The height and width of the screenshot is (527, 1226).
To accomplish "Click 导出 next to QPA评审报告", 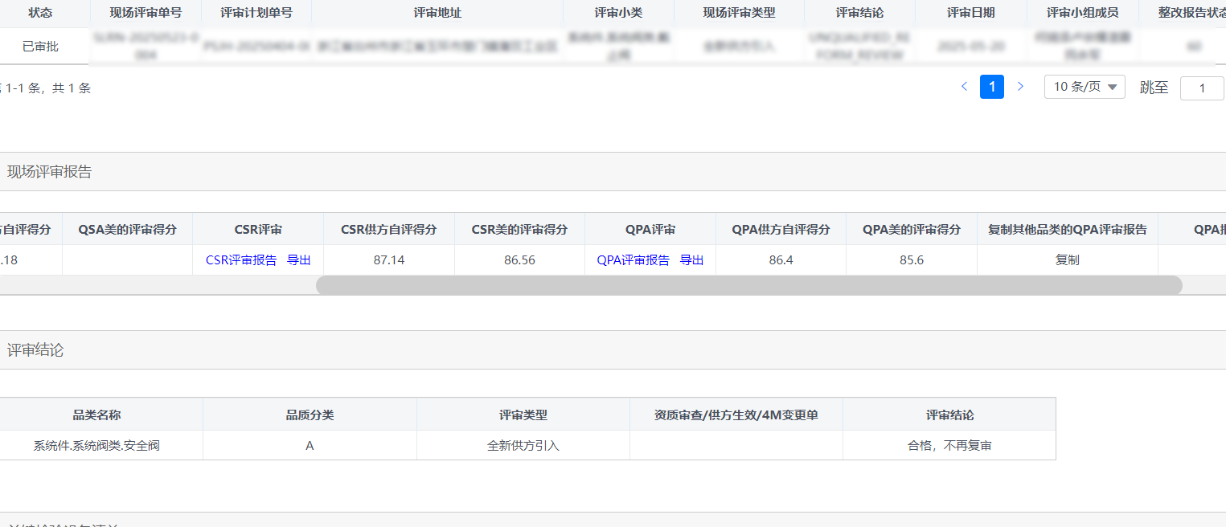I will [691, 260].
